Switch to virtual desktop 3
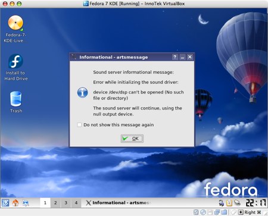This screenshot has width=268, height=216. point(66,203)
